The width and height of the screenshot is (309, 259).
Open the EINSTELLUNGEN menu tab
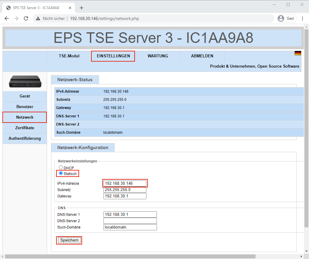tap(113, 56)
